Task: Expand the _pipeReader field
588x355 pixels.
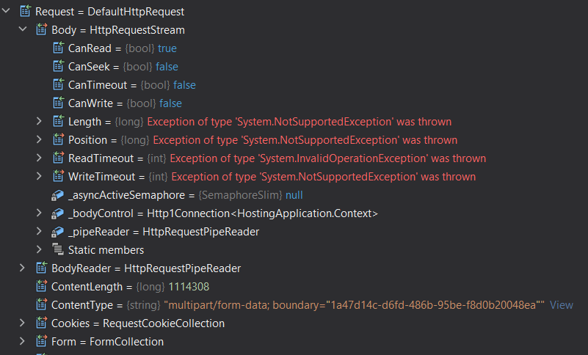Action: pyautogui.click(x=39, y=231)
